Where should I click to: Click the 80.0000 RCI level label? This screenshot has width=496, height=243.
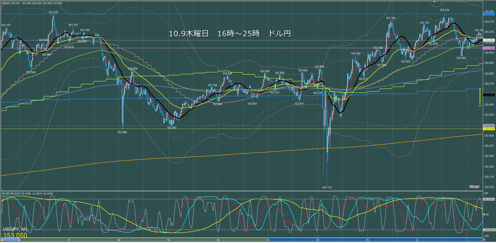click(489, 199)
